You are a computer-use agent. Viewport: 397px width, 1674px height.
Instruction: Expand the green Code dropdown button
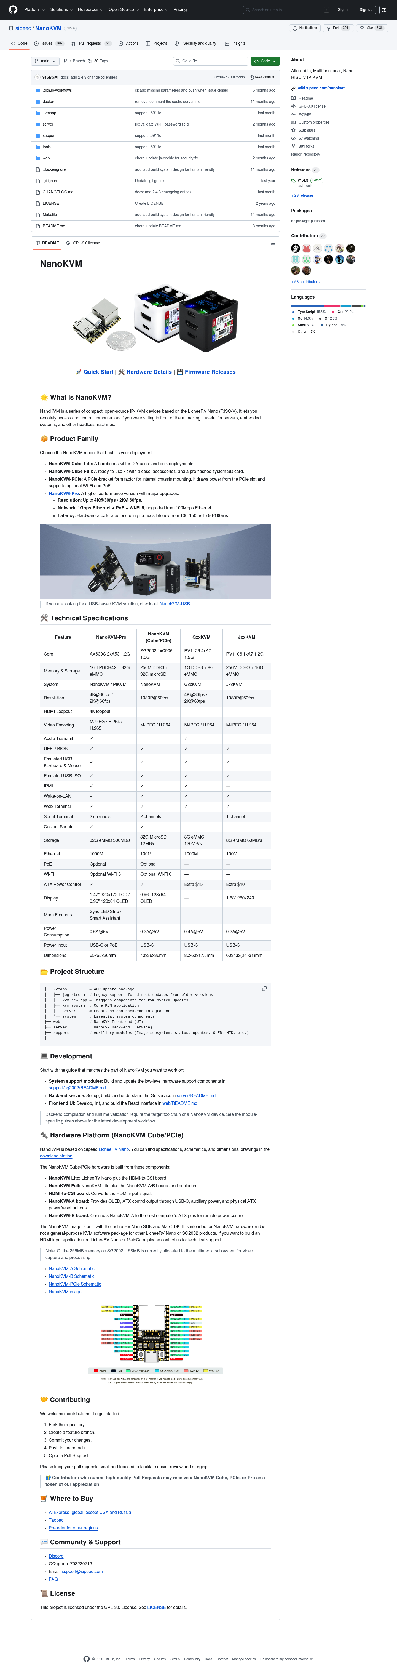click(265, 61)
